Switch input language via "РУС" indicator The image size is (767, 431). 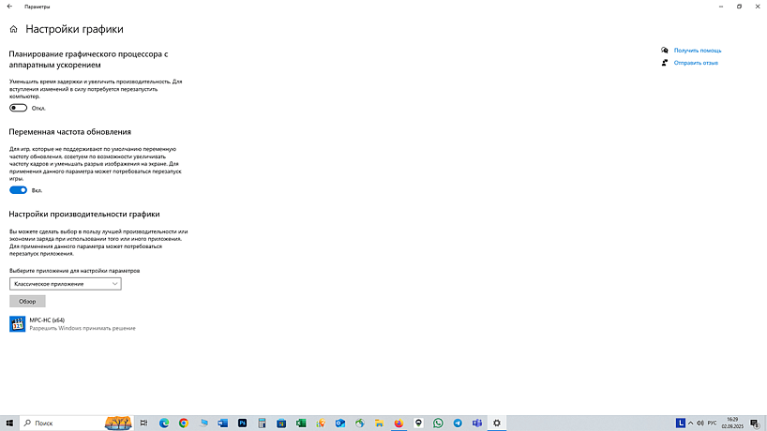pos(712,423)
